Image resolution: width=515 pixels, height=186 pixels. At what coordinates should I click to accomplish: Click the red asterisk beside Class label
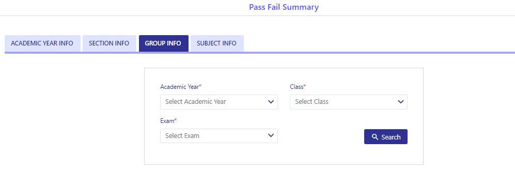click(x=304, y=86)
